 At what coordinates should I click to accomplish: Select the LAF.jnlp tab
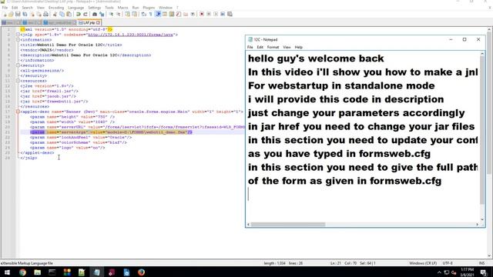click(89, 22)
